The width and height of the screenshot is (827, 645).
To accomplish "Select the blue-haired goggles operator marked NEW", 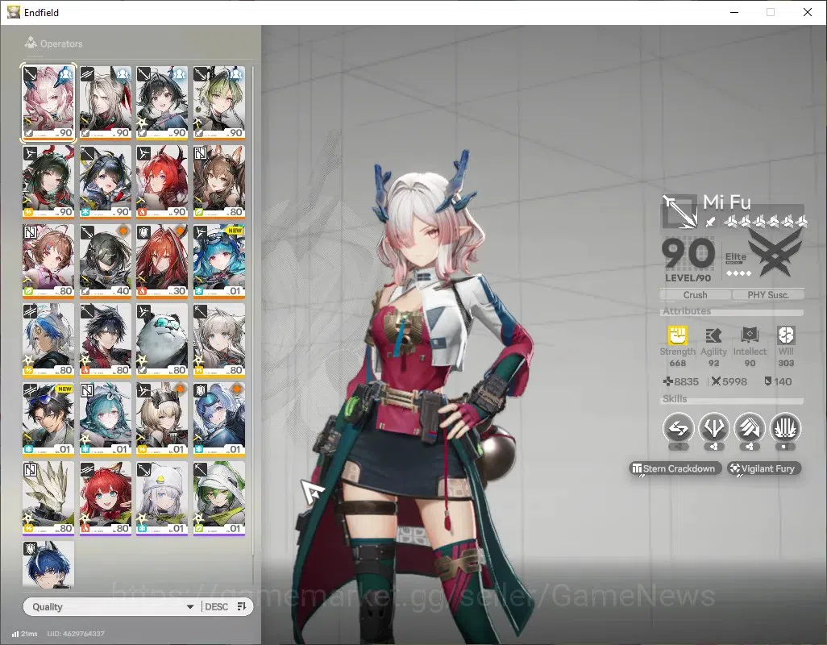I will click(219, 260).
